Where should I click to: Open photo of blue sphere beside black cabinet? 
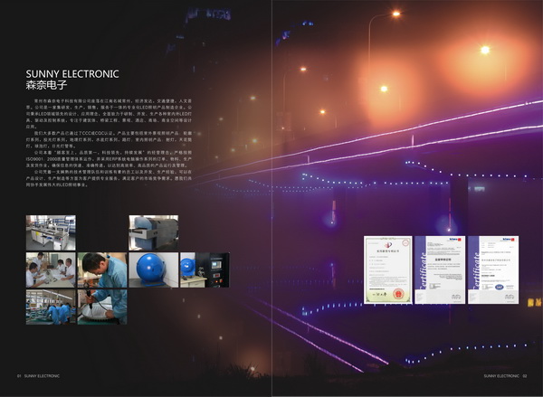[205, 269]
